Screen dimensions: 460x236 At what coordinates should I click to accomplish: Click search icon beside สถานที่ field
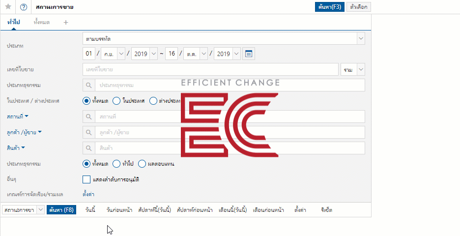89,117
